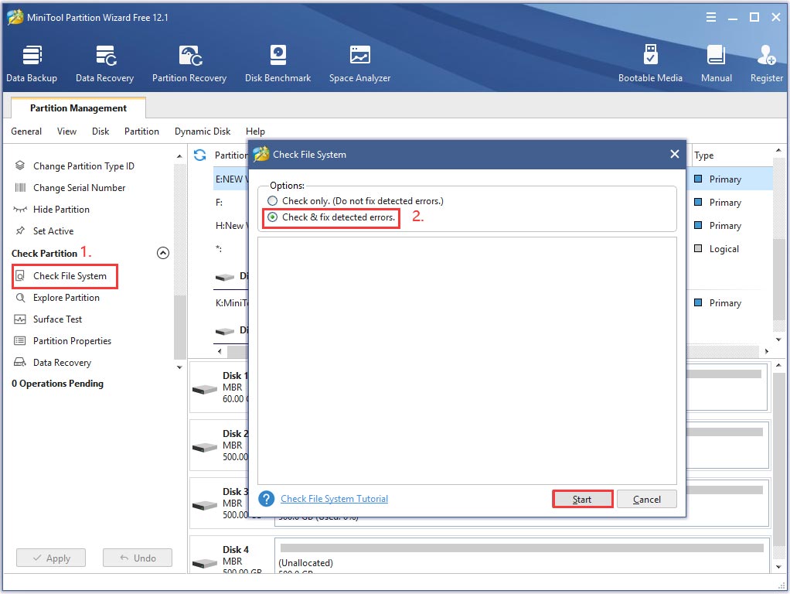Open the hamburger menu in title bar
The width and height of the screenshot is (790, 594).
click(711, 17)
